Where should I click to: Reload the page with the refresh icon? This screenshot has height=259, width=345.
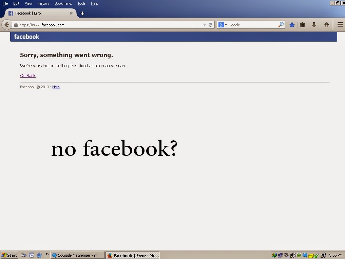coord(210,25)
